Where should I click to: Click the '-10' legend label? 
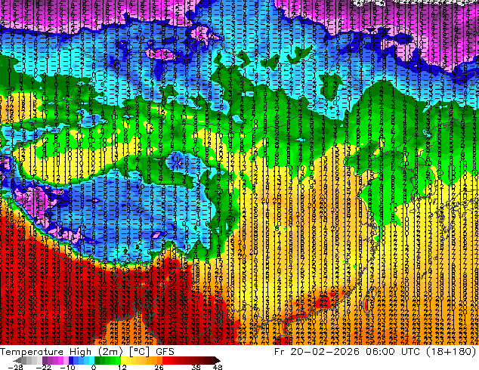[x=67, y=367]
